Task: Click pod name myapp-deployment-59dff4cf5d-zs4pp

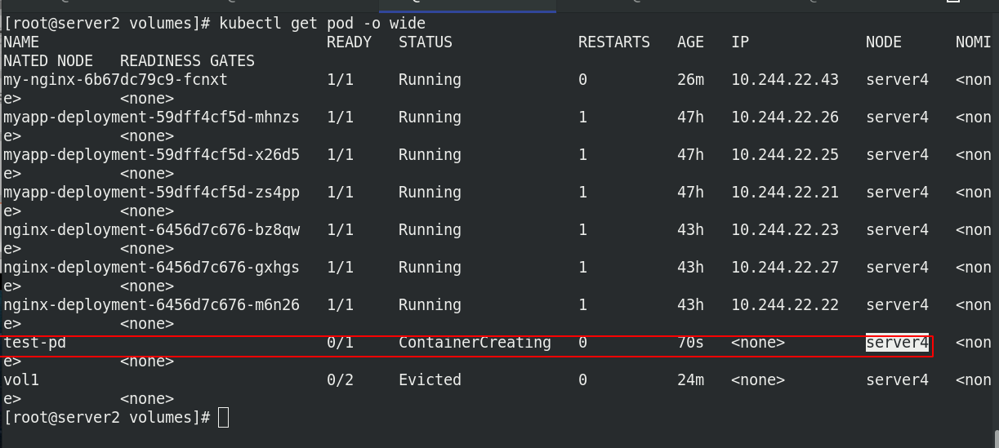Action: [x=151, y=193]
